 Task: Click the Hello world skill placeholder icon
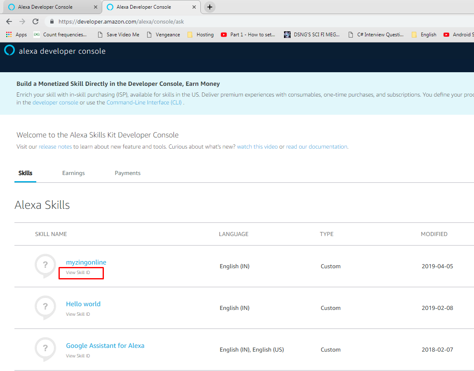pyautogui.click(x=45, y=307)
